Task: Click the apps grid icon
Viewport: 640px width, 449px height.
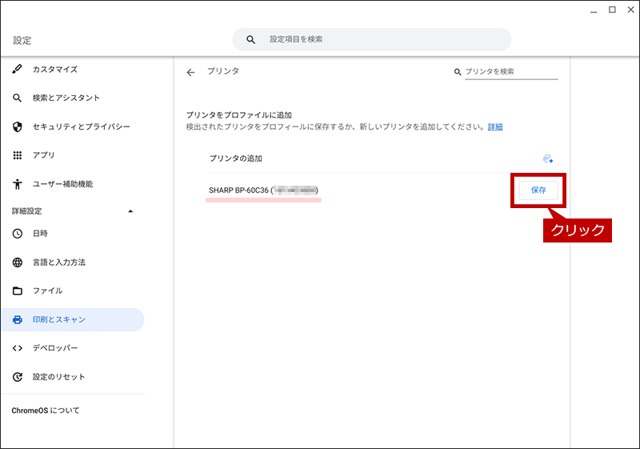Action: pyautogui.click(x=17, y=155)
